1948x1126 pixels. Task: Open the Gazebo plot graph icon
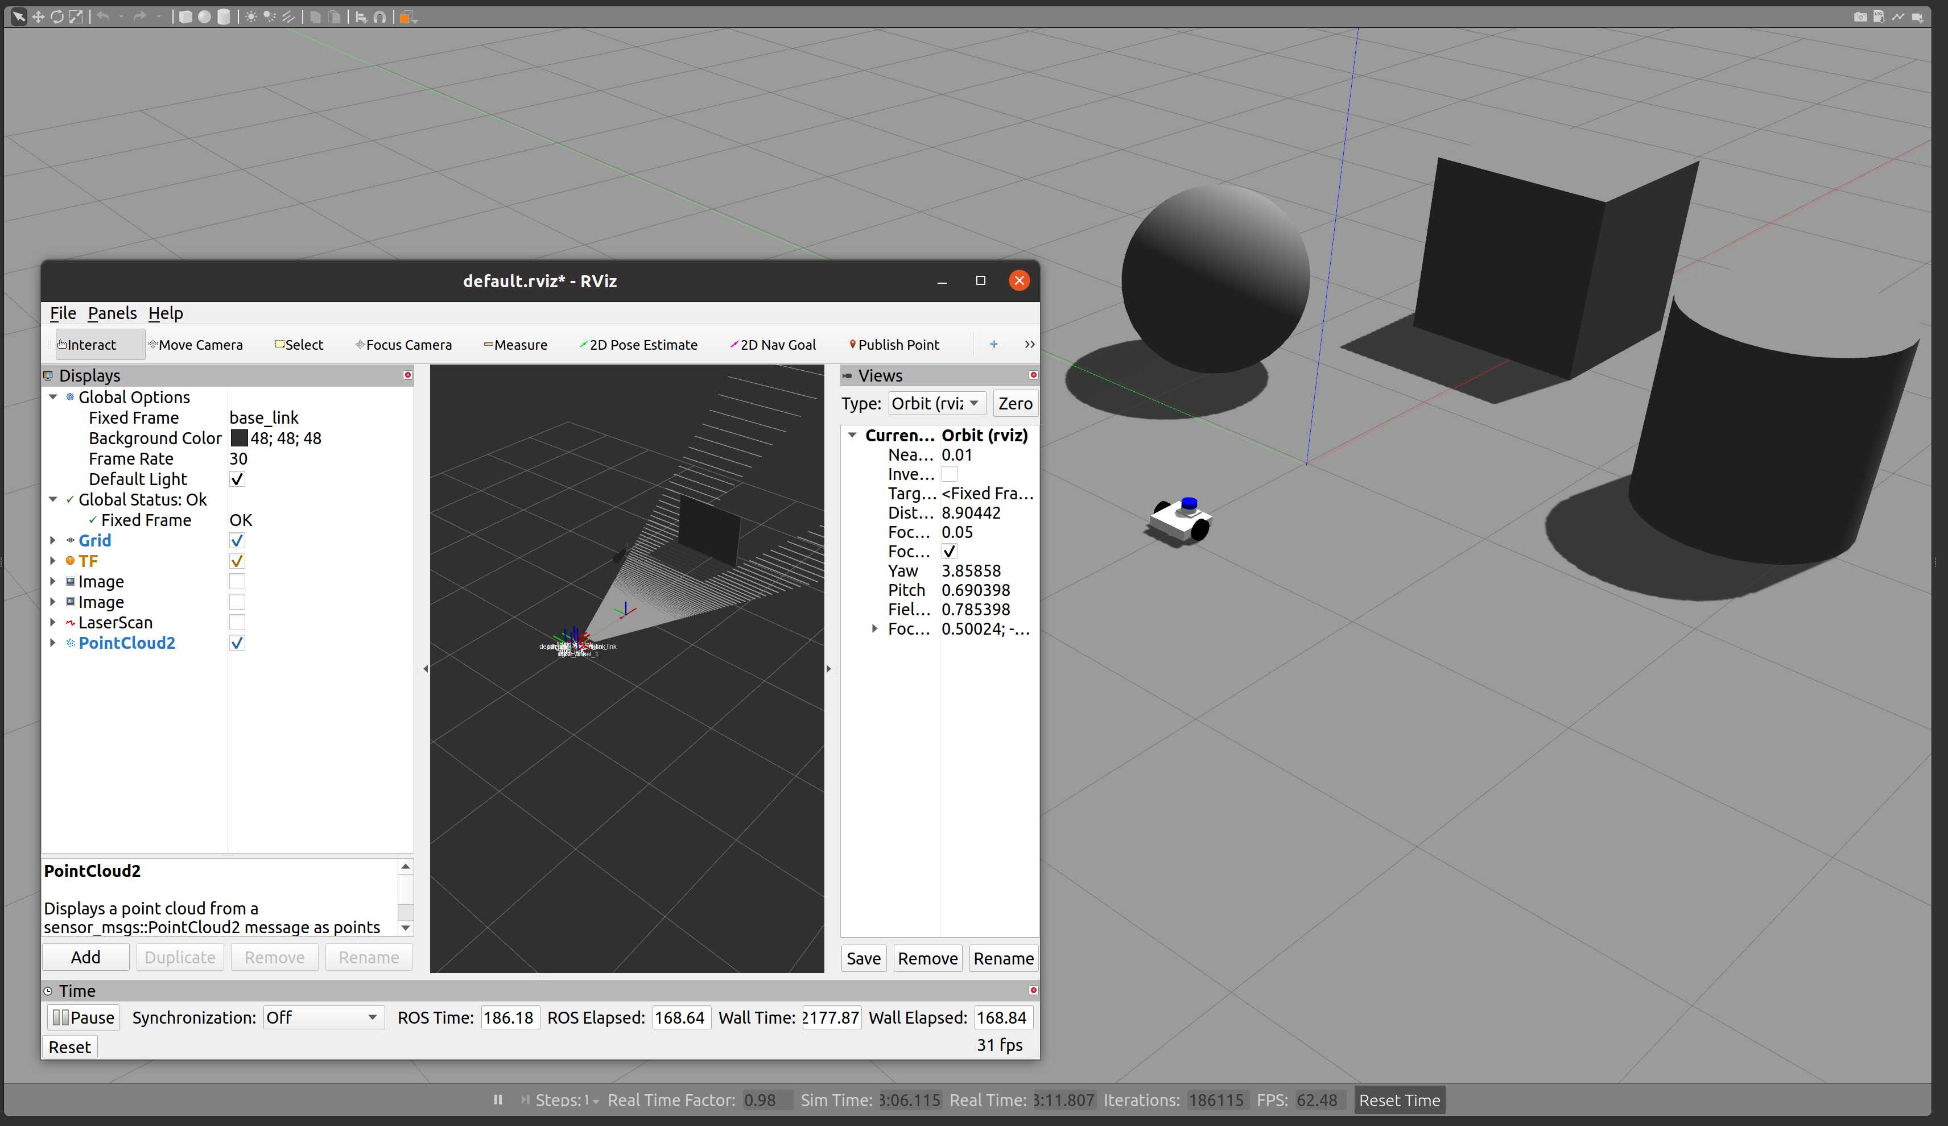(x=1898, y=17)
